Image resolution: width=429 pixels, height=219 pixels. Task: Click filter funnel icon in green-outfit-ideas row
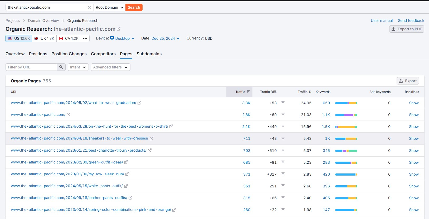(283, 162)
